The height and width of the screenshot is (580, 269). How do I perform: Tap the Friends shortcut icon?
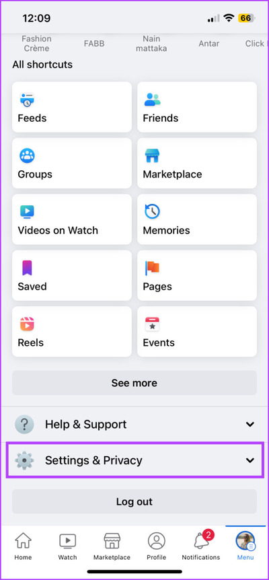pyautogui.click(x=152, y=100)
